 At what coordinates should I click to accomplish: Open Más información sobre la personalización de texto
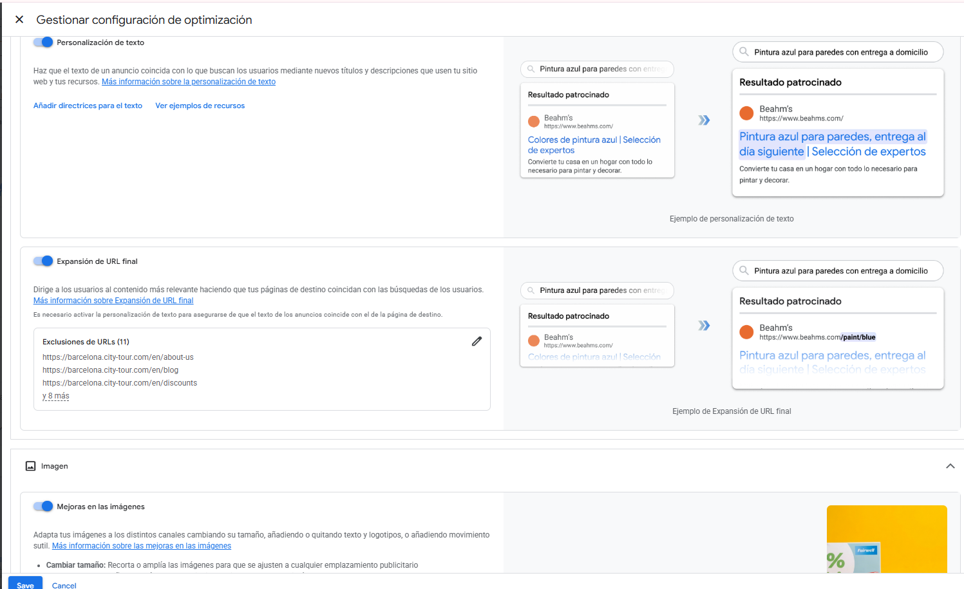click(x=189, y=82)
